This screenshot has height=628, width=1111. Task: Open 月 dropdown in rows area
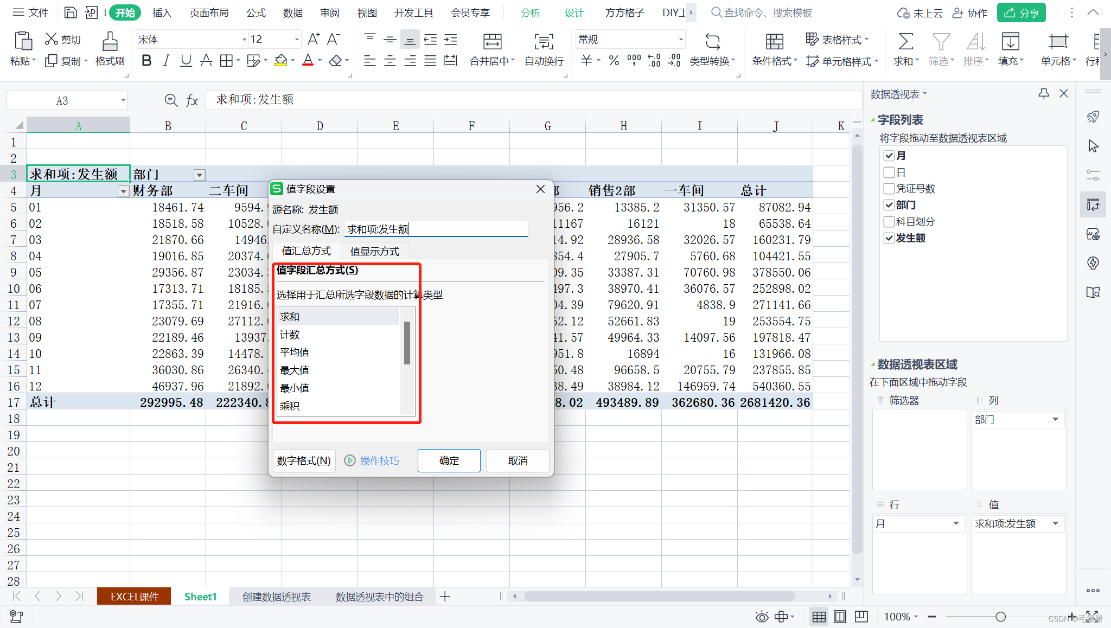point(956,523)
